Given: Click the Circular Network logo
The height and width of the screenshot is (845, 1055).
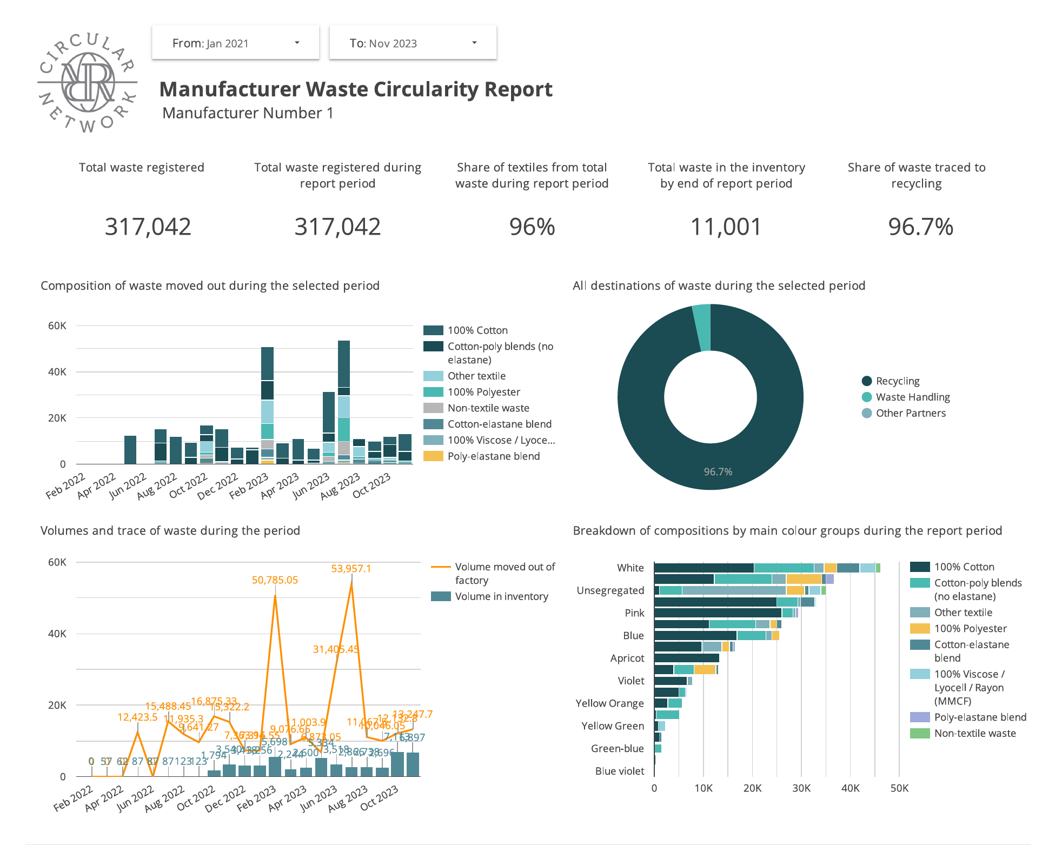Looking at the screenshot, I should click(x=88, y=82).
